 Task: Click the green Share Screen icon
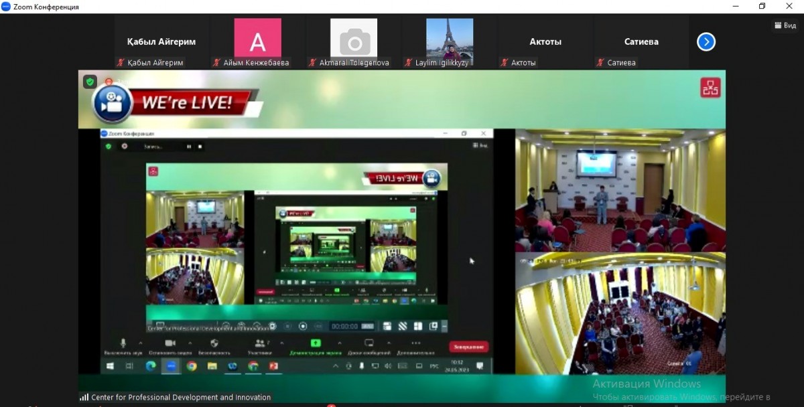tap(316, 343)
